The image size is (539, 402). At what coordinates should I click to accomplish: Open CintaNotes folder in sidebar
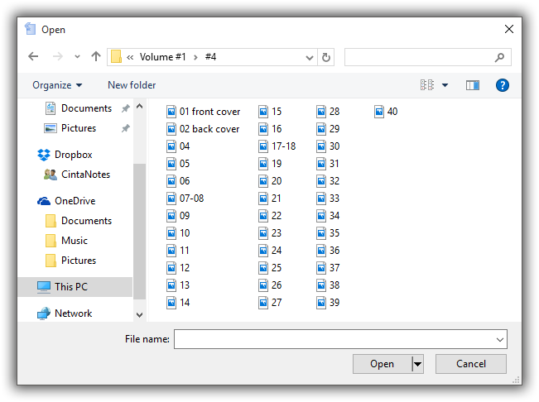77,175
